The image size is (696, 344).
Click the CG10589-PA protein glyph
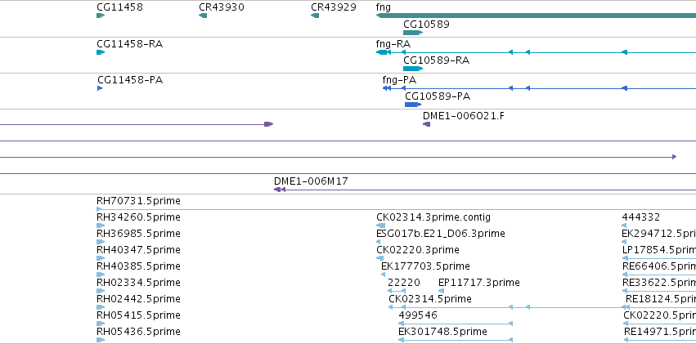pos(413,105)
